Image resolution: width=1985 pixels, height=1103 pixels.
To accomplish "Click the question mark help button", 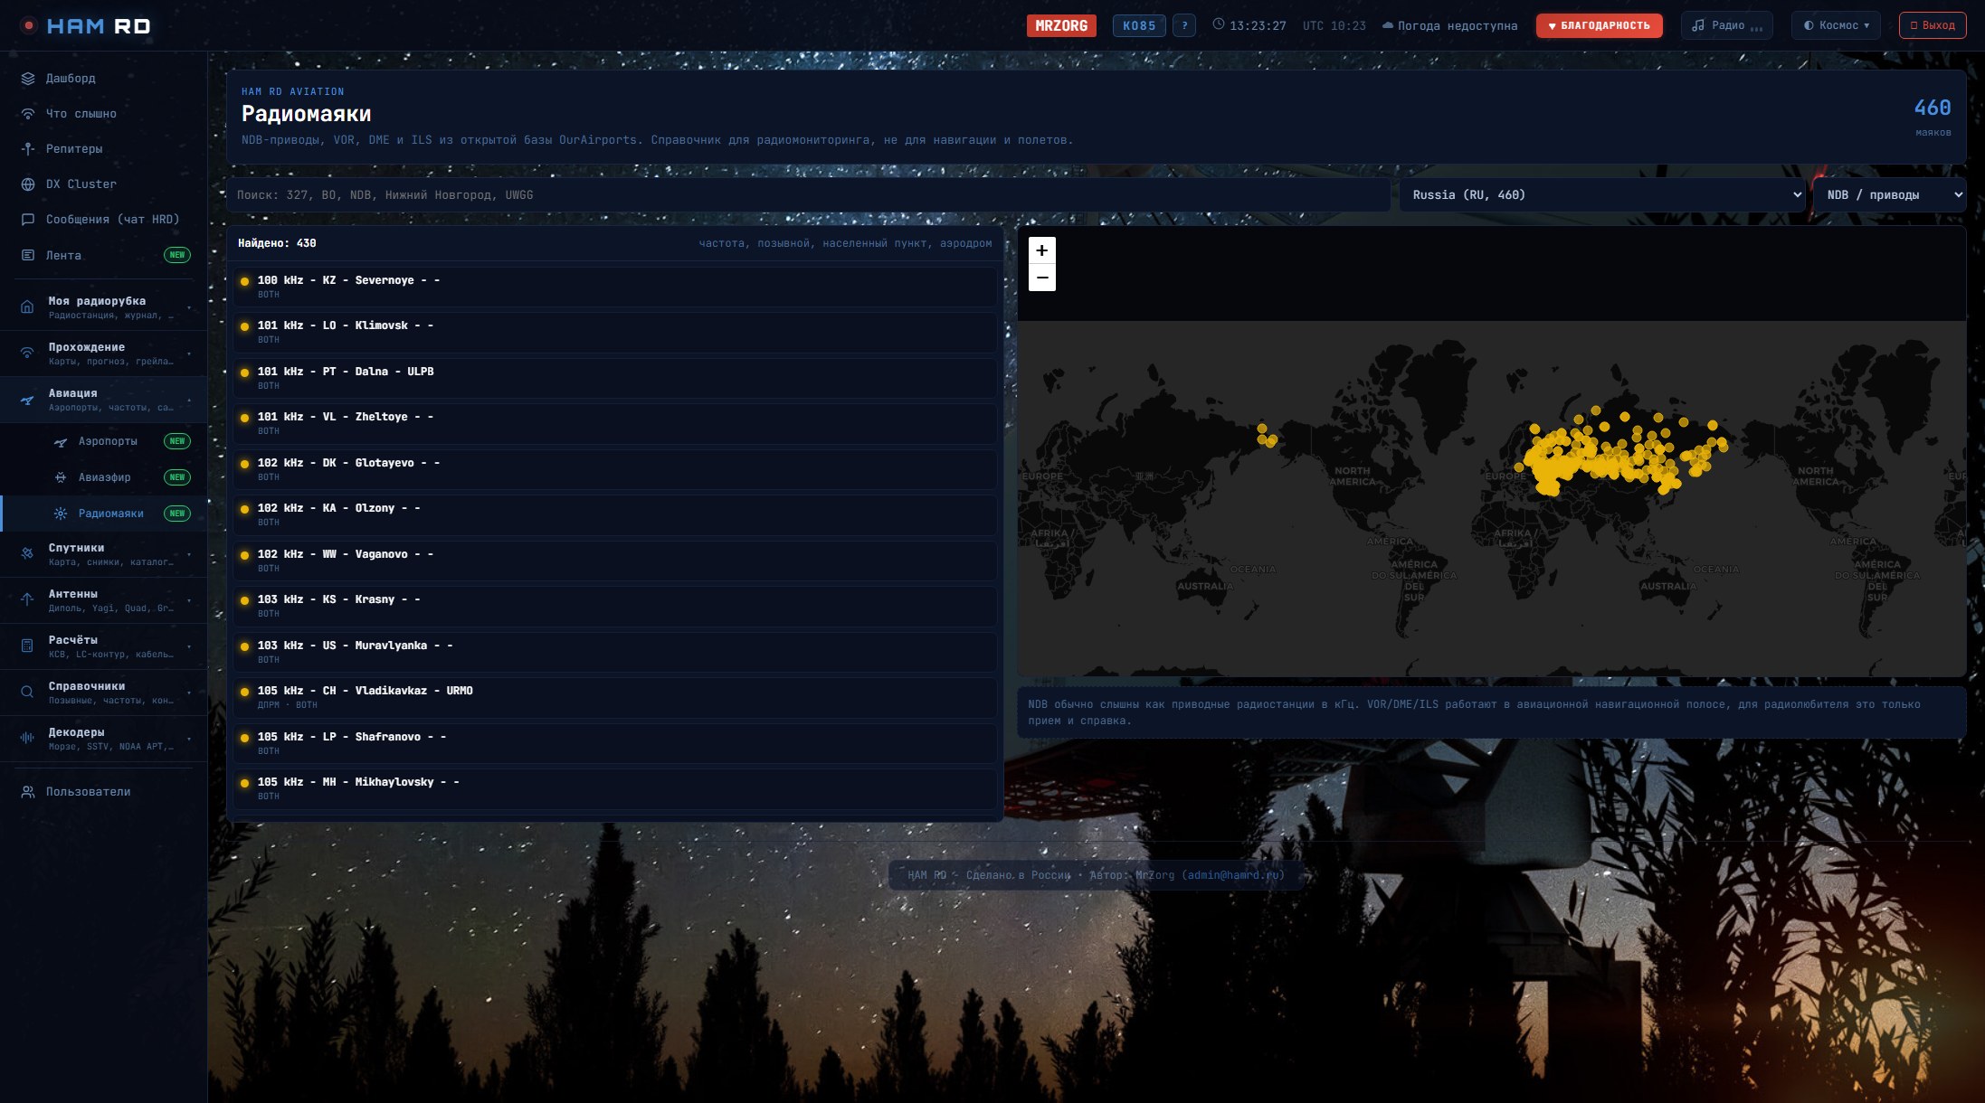I will 1184,25.
